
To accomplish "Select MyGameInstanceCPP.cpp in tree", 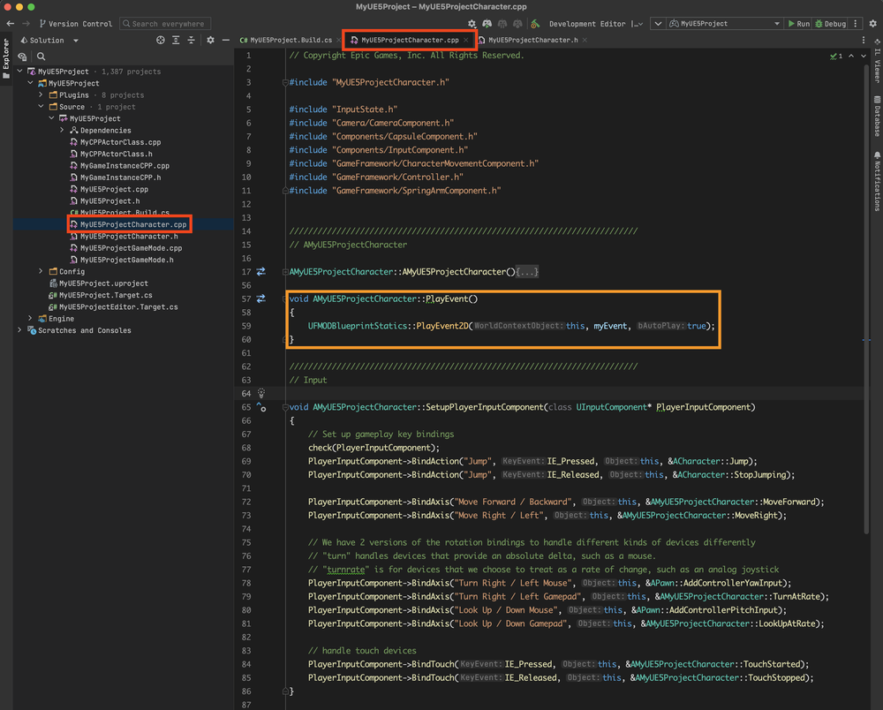I will click(x=119, y=165).
